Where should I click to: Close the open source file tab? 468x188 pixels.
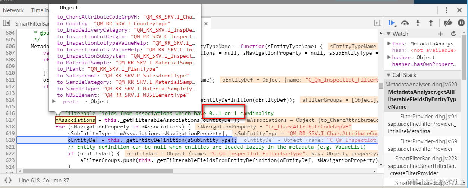coord(206,23)
